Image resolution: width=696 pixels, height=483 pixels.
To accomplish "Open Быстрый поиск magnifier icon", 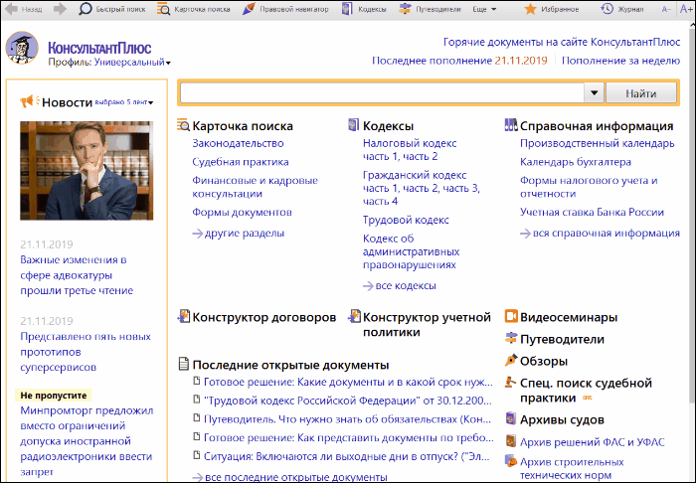I will (85, 9).
